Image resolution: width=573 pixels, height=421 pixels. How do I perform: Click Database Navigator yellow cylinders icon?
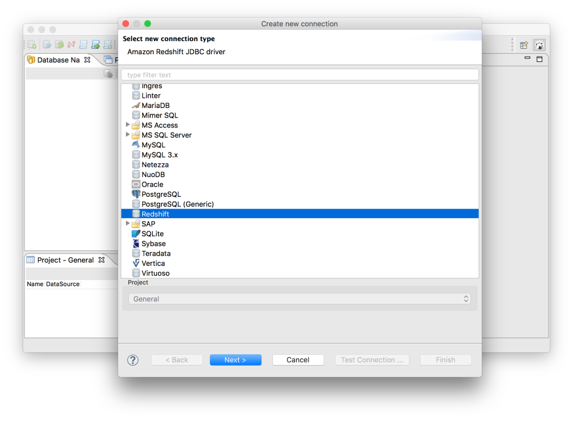click(32, 60)
